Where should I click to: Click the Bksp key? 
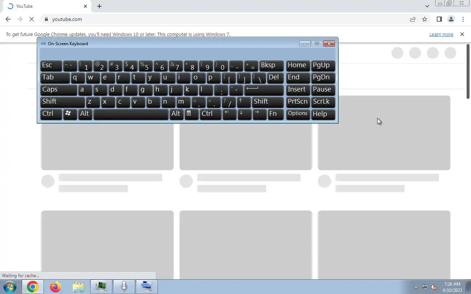coord(271,65)
